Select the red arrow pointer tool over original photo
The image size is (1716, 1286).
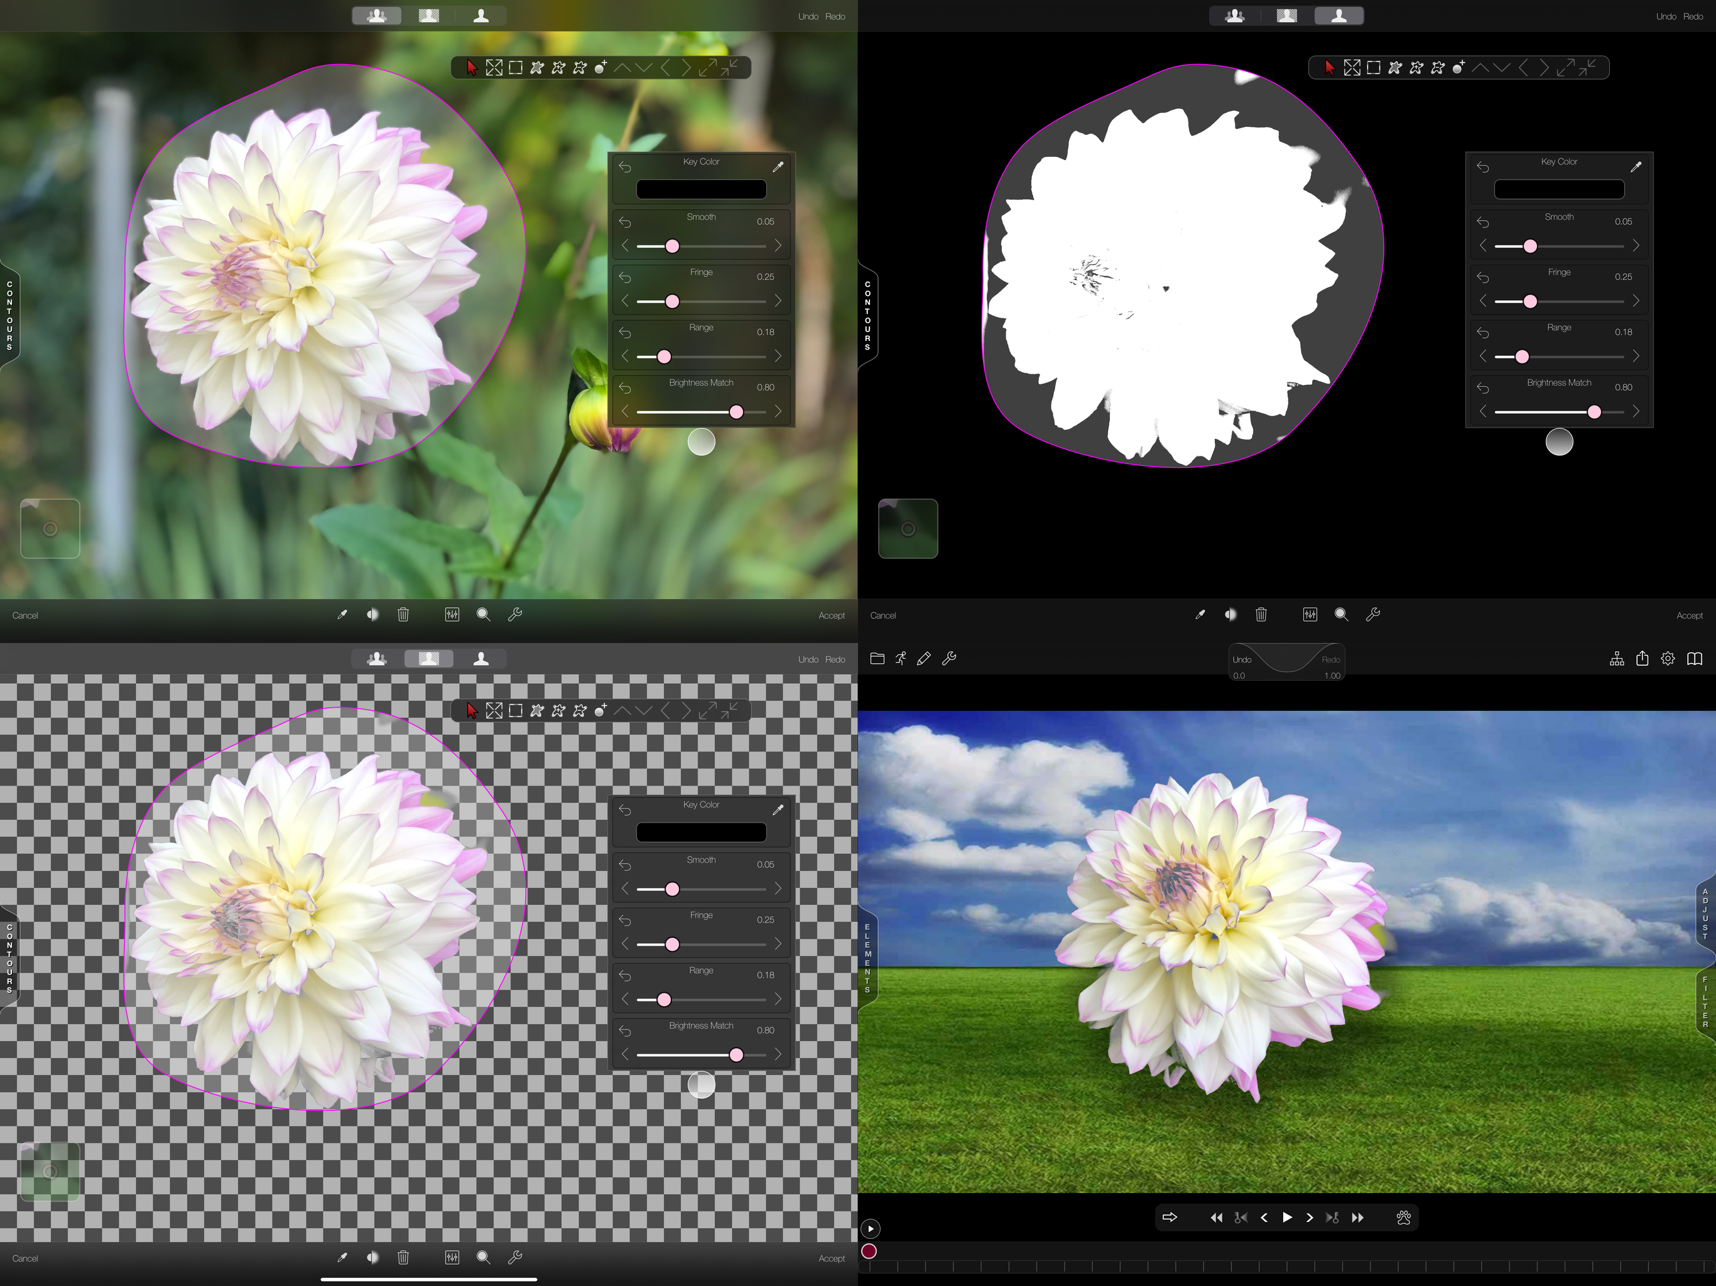pos(472,68)
